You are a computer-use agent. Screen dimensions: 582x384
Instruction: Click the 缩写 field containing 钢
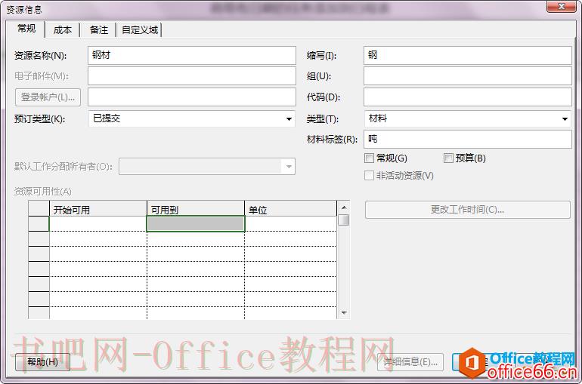468,55
